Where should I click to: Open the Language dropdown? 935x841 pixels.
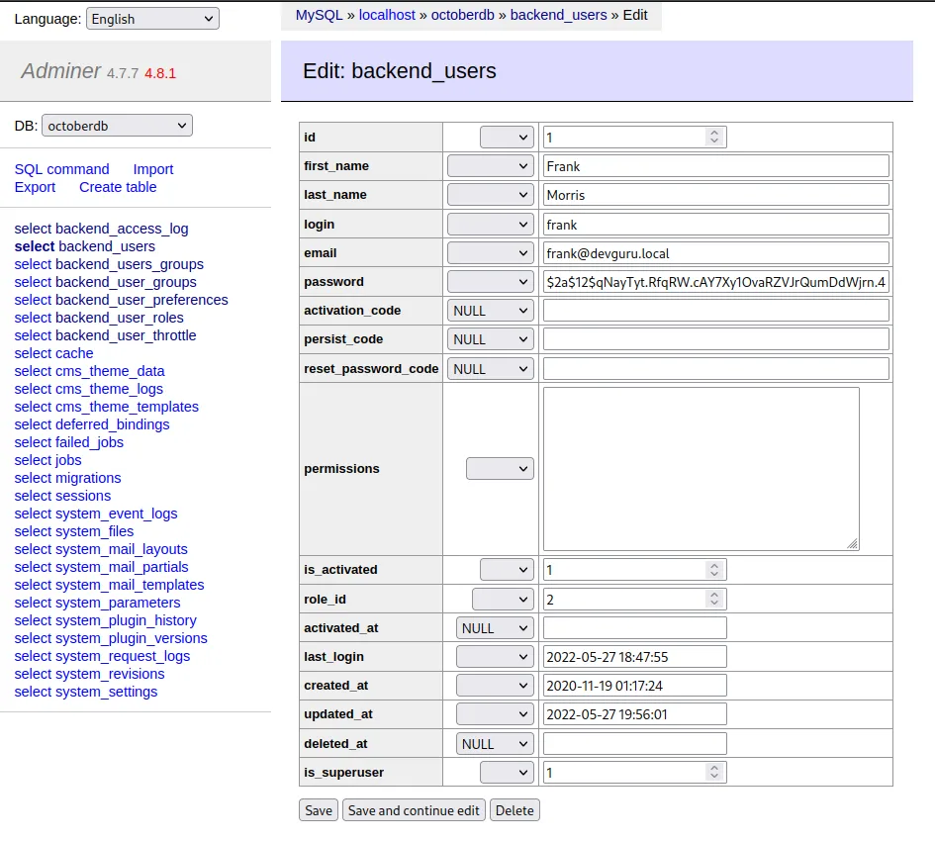coord(152,19)
